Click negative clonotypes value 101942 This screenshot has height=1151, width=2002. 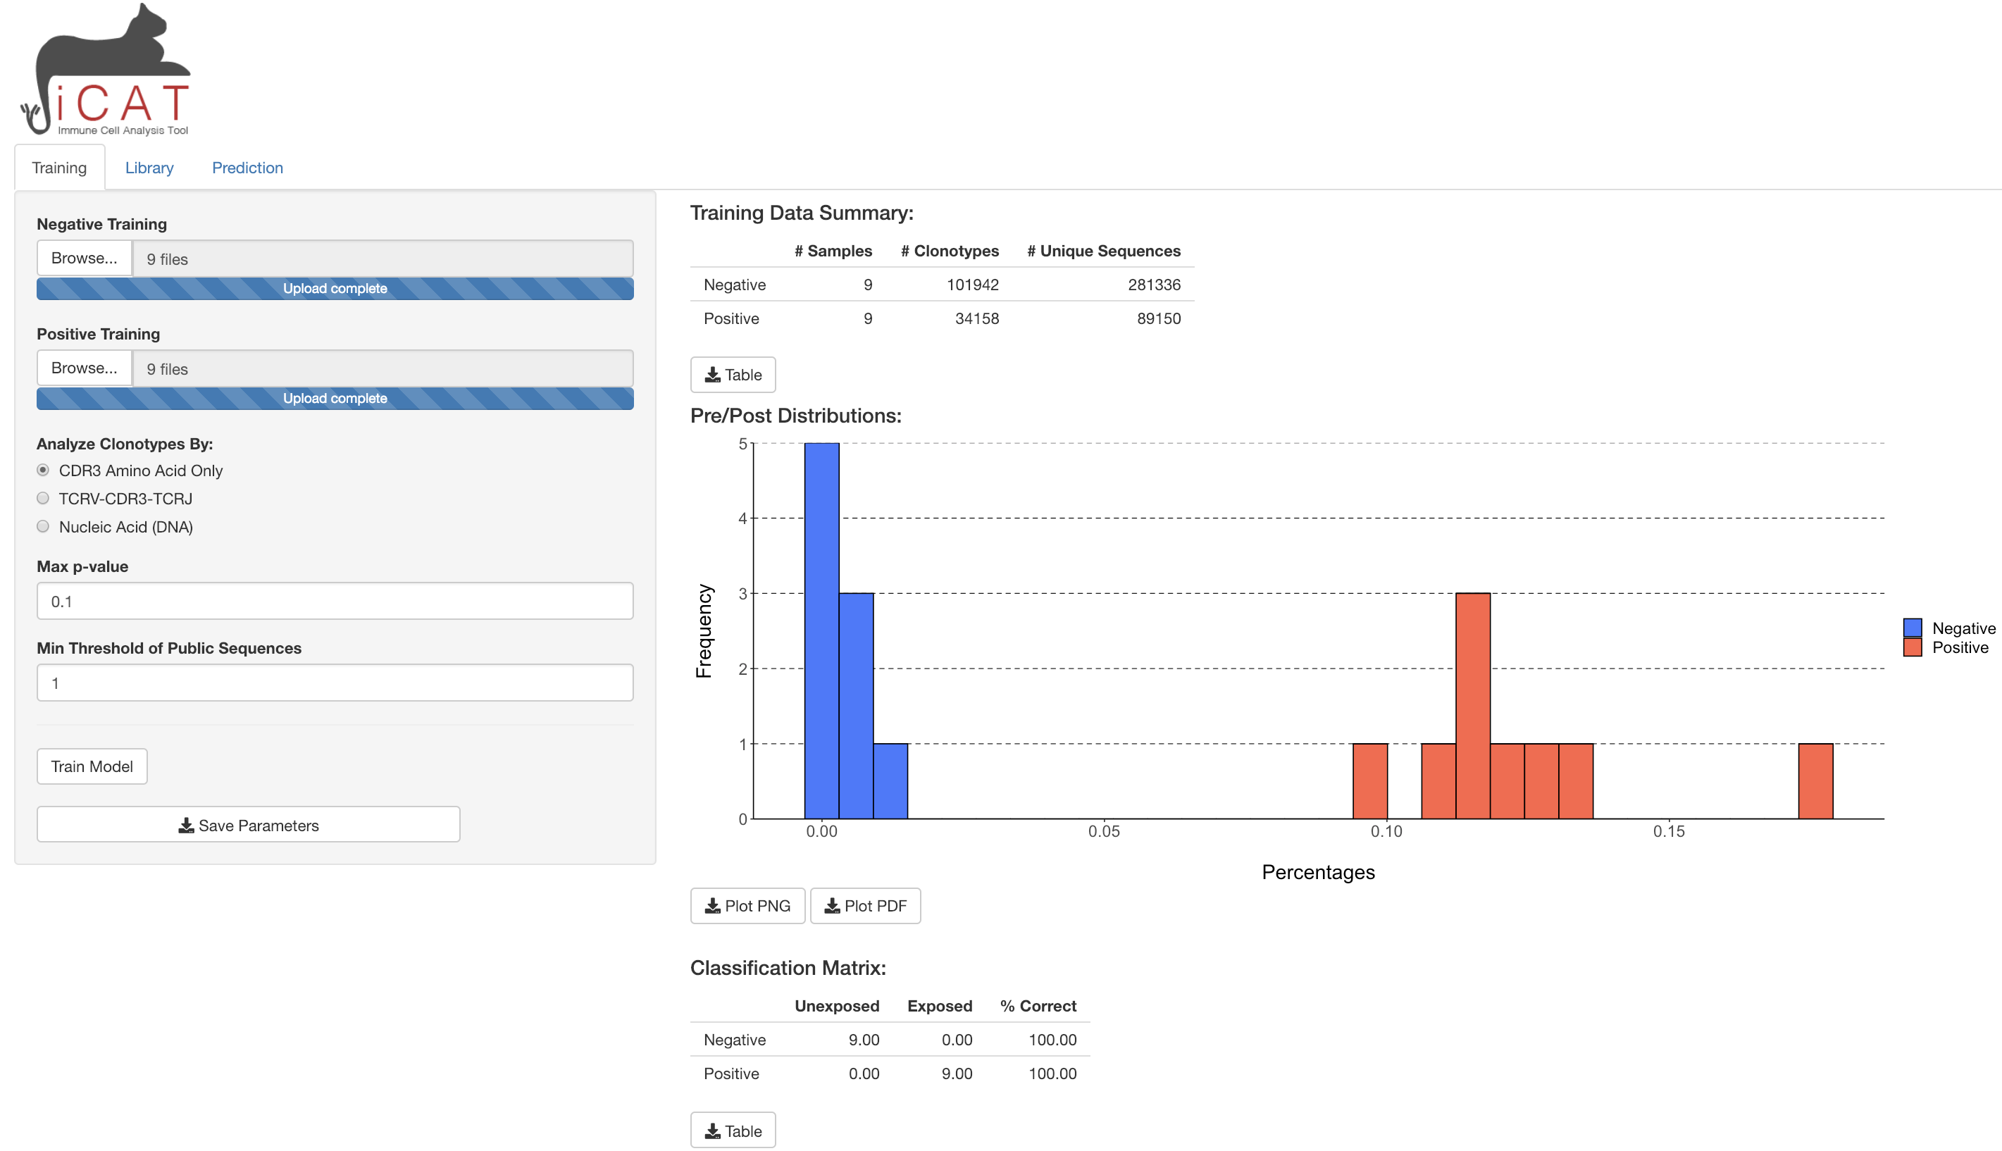(973, 285)
